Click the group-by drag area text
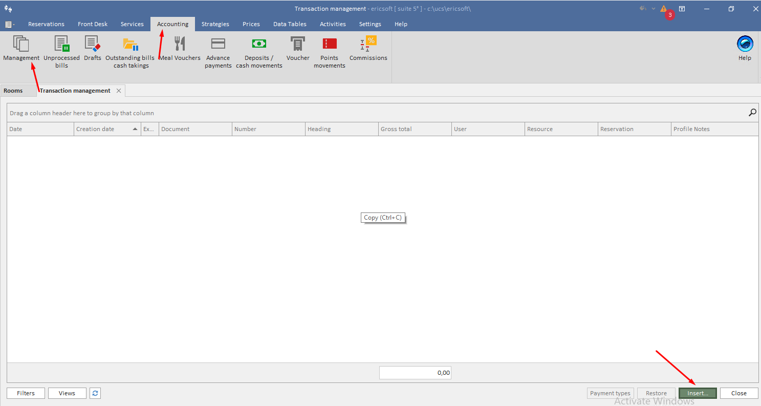 pyautogui.click(x=82, y=113)
